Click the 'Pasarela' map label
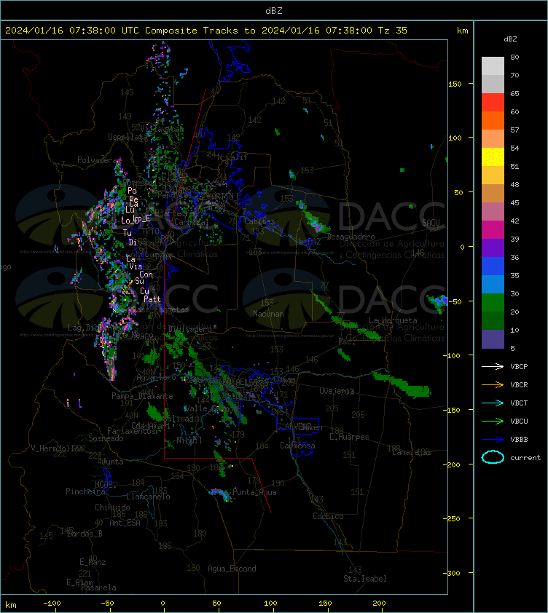The height and width of the screenshot is (613, 548). [98, 588]
